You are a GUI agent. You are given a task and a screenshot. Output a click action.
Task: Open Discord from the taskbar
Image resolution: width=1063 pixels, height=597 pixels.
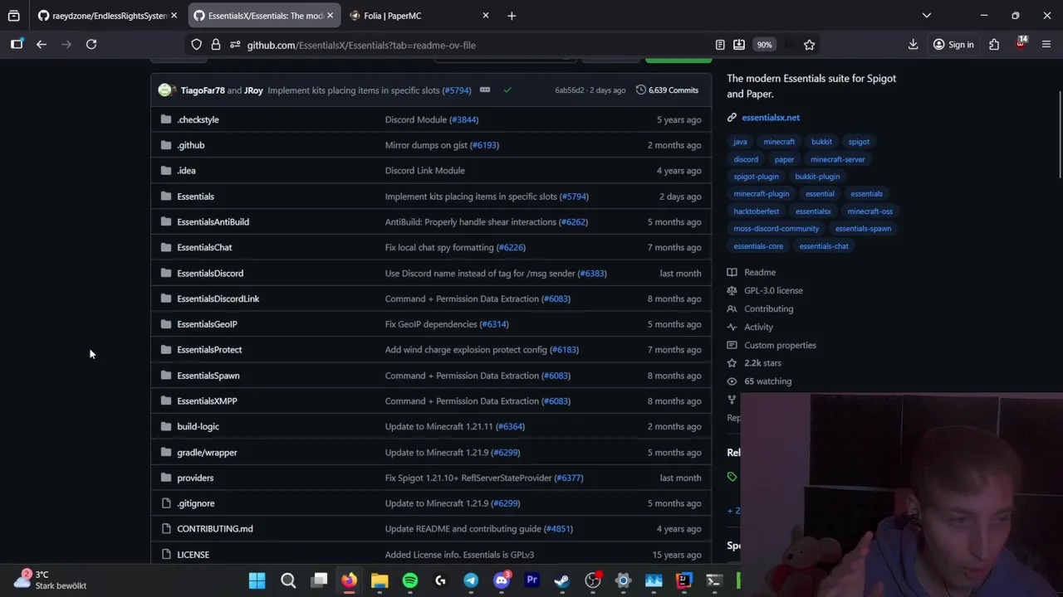click(x=502, y=580)
